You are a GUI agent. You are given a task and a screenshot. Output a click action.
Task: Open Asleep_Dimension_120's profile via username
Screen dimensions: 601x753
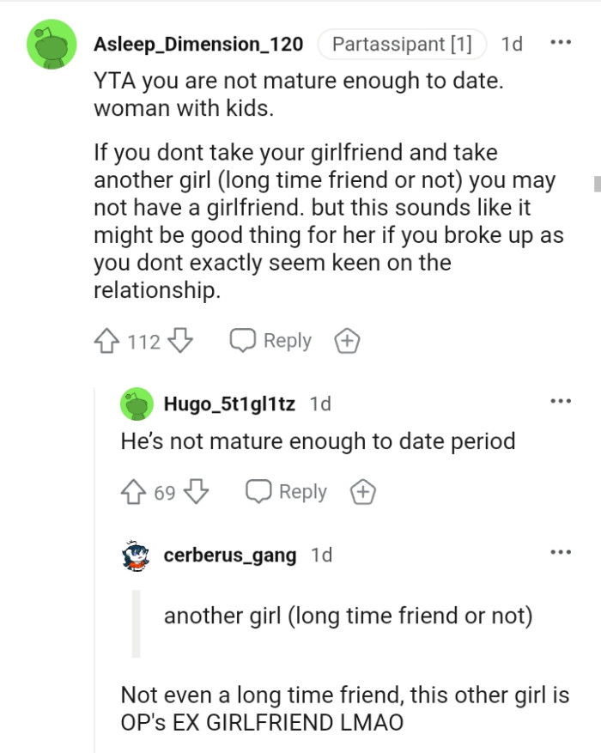coord(197,45)
